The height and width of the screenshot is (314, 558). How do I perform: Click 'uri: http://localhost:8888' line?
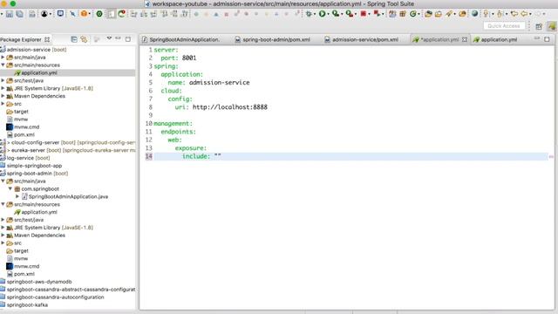221,106
